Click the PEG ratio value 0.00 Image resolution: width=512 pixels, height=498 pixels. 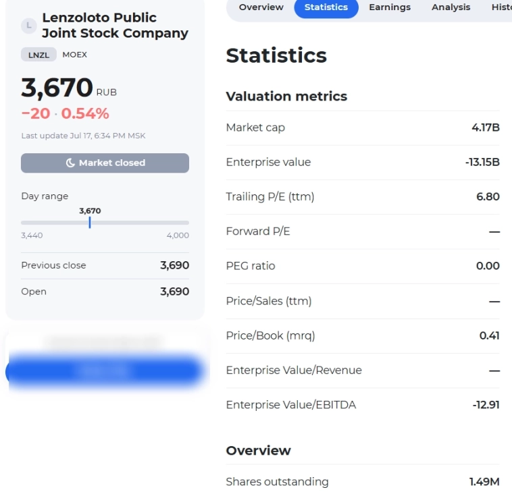[x=488, y=266]
